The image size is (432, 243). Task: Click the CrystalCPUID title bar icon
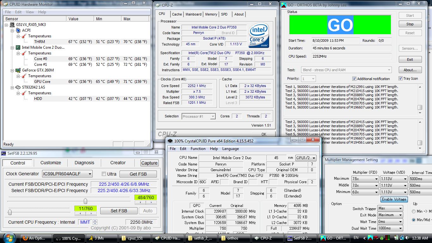(x=170, y=141)
